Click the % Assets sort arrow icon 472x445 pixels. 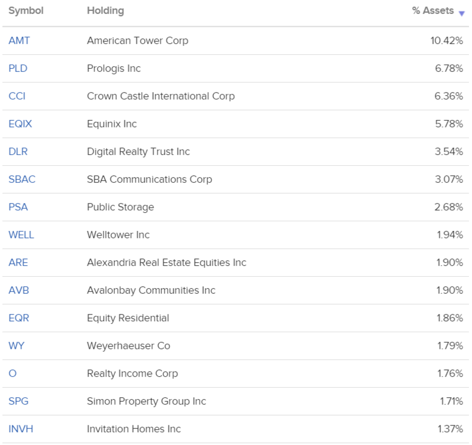pyautogui.click(x=462, y=13)
